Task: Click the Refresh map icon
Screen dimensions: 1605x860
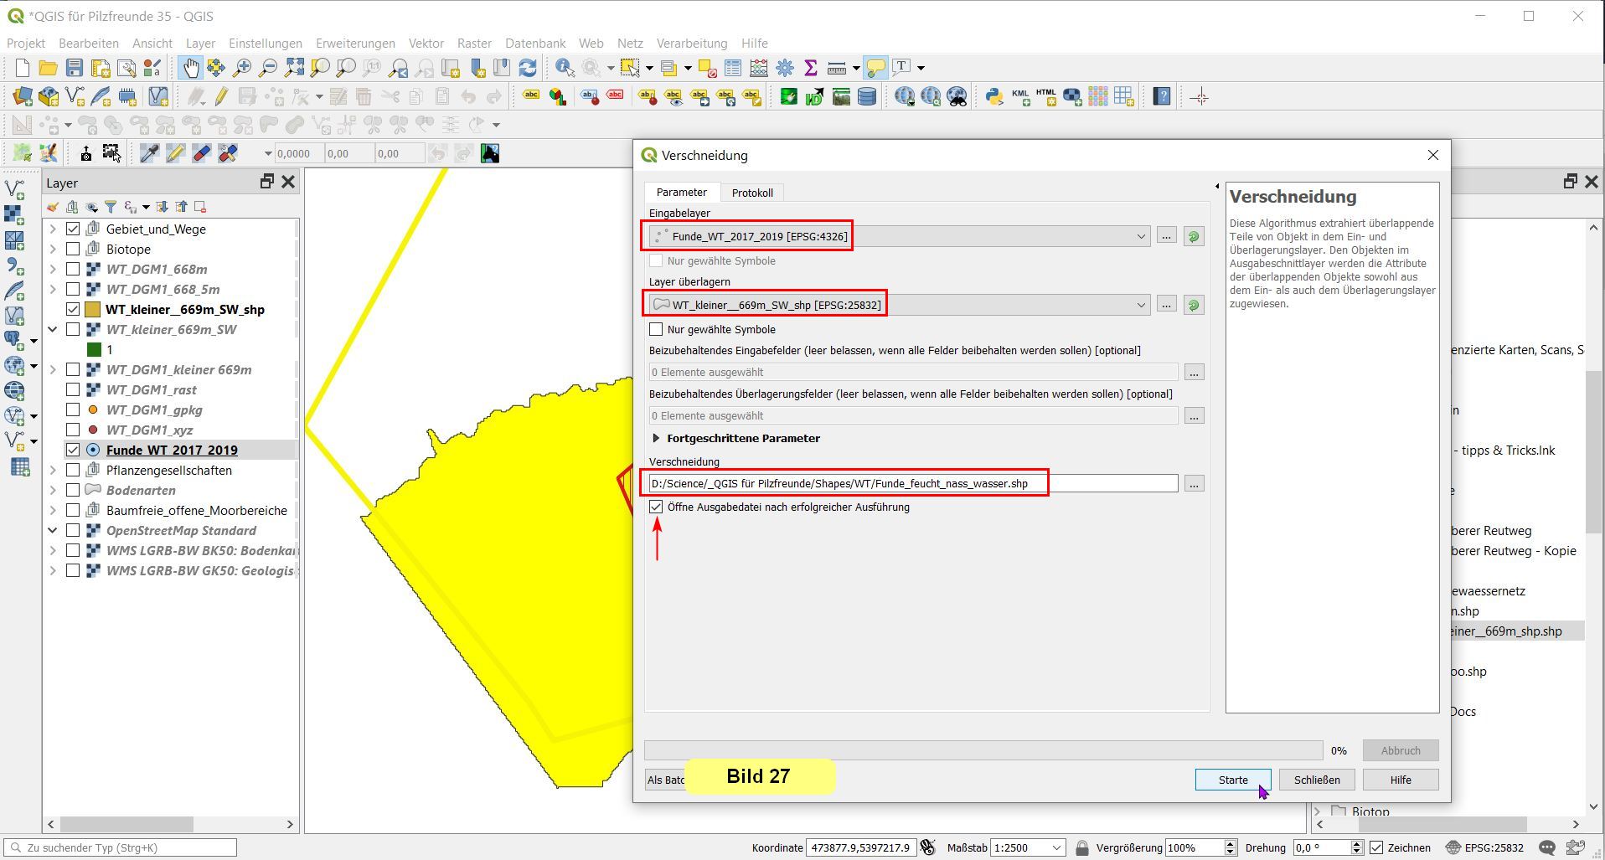Action: coord(528,68)
